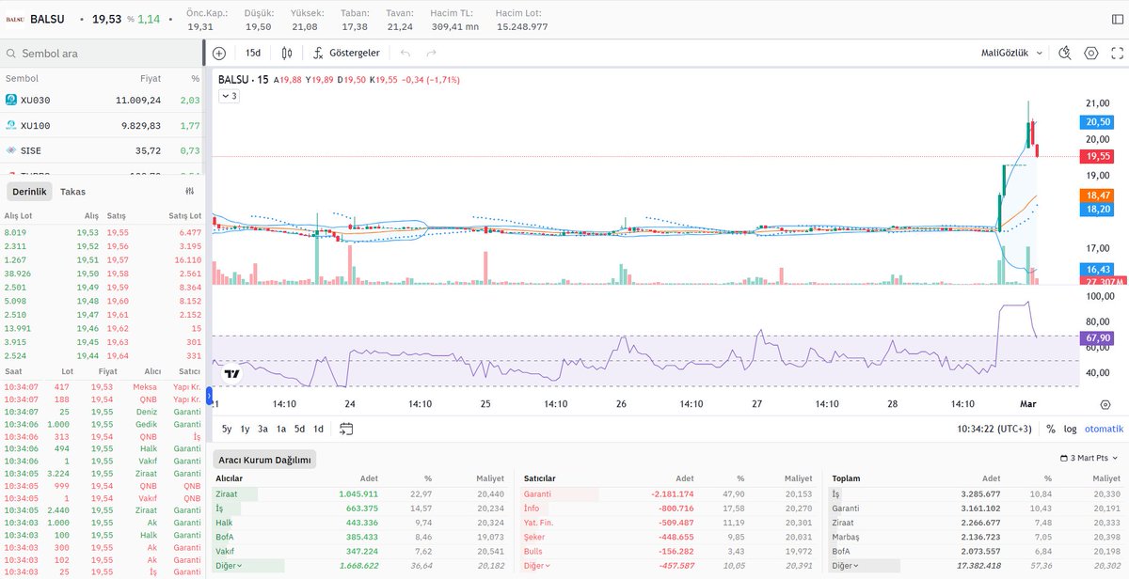This screenshot has width=1129, height=579.
Task: Click the İnfo seller row
Action: point(671,509)
